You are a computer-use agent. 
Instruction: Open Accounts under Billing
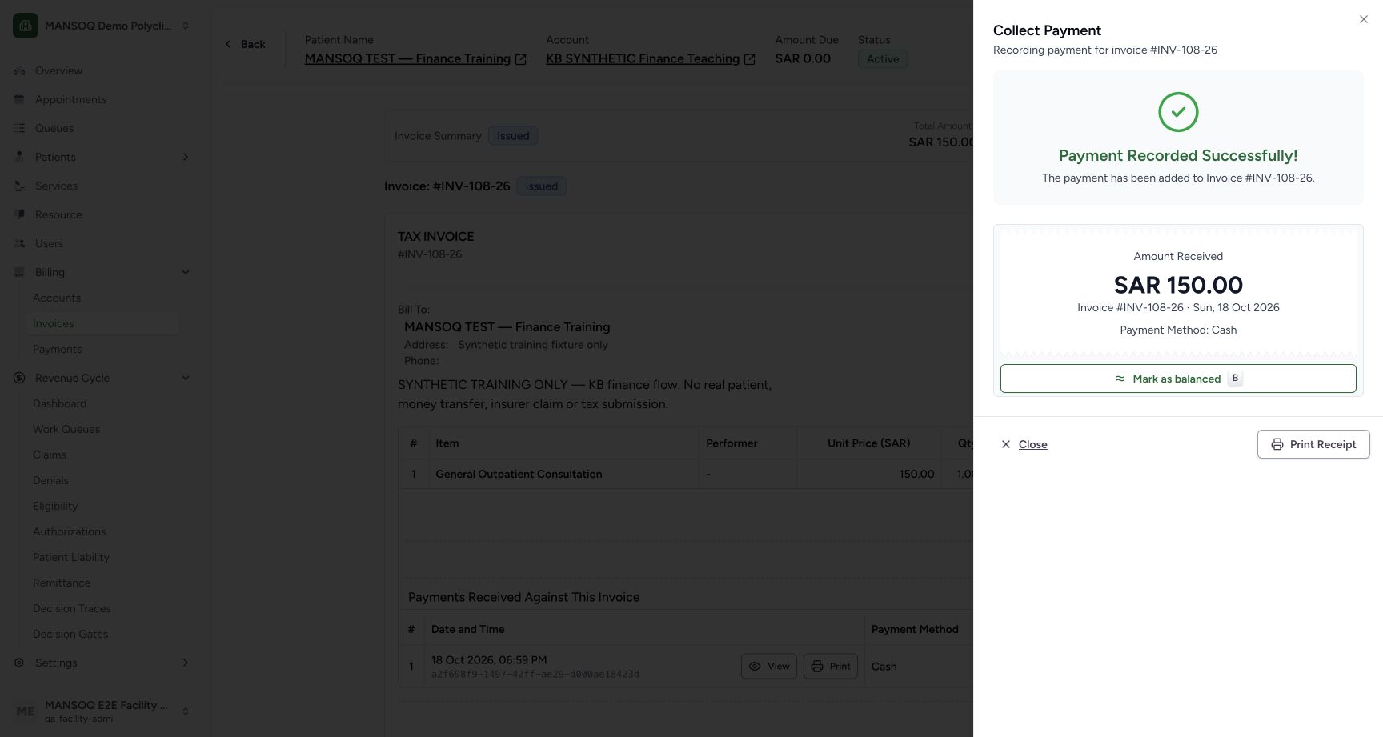(x=57, y=298)
